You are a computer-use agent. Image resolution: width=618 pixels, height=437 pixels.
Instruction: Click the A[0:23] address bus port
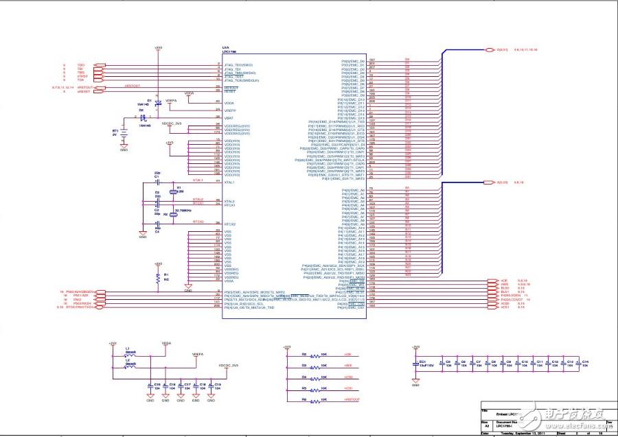click(x=490, y=182)
